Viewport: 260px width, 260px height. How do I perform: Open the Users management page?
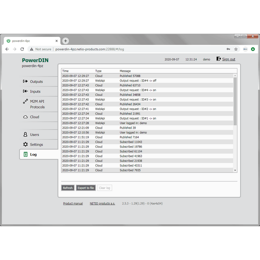[34, 135]
